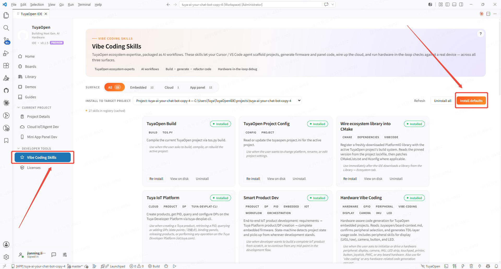Click the run play icon in status bar
501x269 pixels.
click(x=175, y=266)
